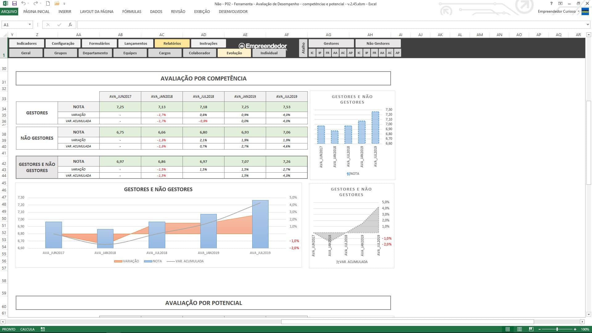
Task: Go to the Configuração sheet button
Action: (63, 43)
